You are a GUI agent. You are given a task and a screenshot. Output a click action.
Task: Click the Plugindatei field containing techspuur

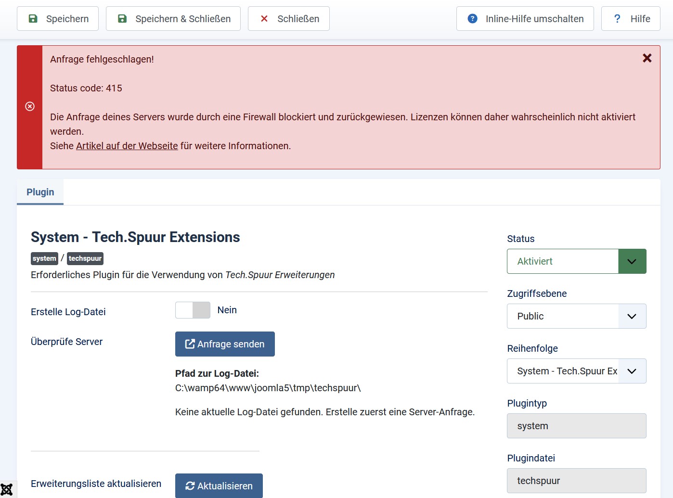[x=576, y=481]
